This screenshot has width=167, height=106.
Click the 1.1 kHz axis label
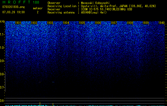(2, 34)
